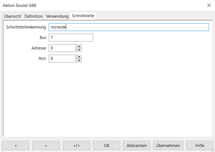The height and width of the screenshot is (152, 215).
Task: Open the Definition tab
Action: coord(34,16)
